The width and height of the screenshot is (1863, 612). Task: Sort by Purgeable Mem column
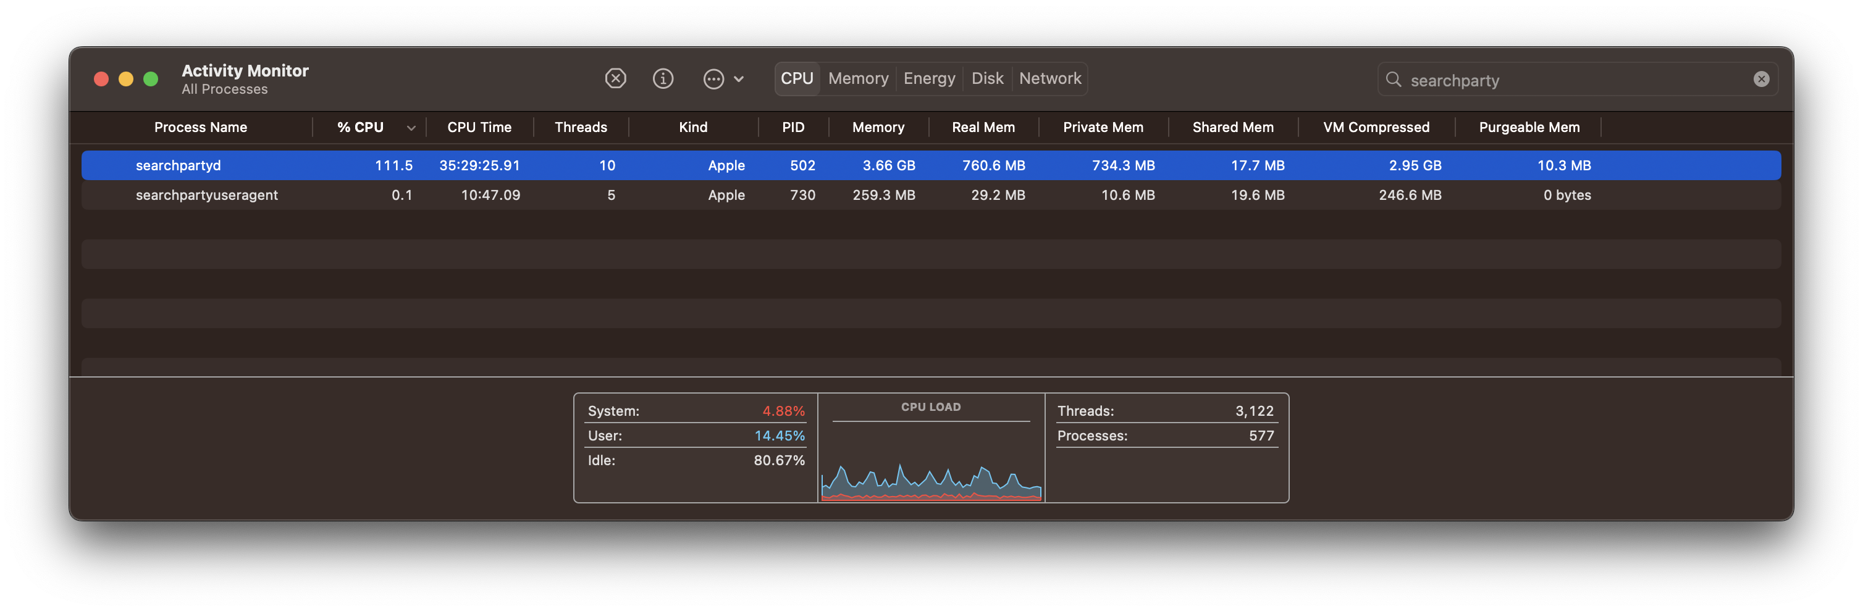coord(1528,127)
